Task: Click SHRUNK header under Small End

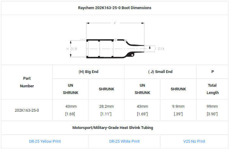Action: [x=178, y=89]
